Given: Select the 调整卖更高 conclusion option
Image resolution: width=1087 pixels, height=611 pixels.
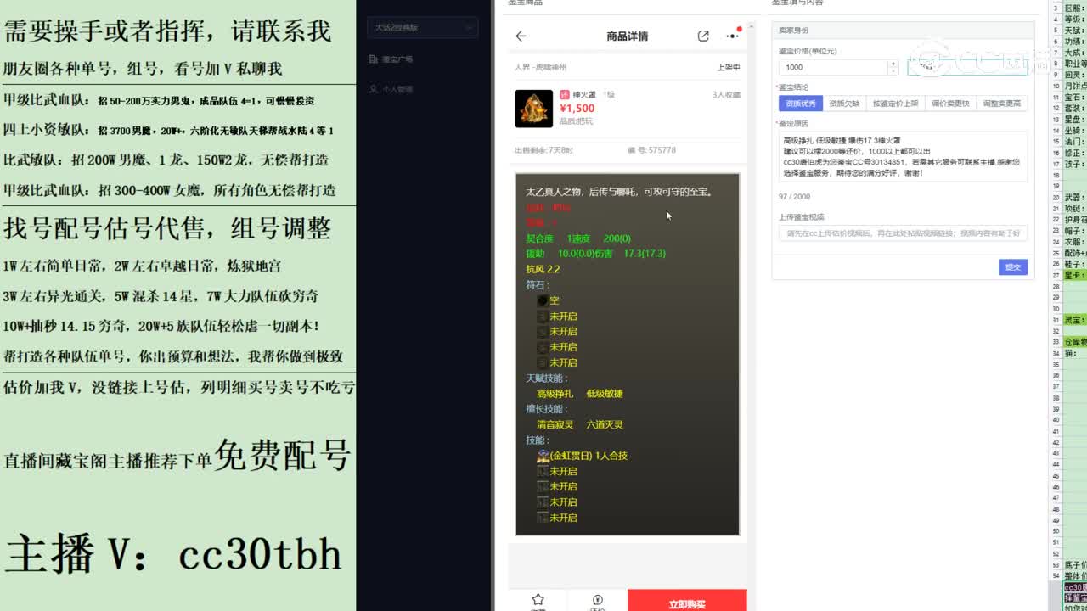Looking at the screenshot, I should 1002,104.
